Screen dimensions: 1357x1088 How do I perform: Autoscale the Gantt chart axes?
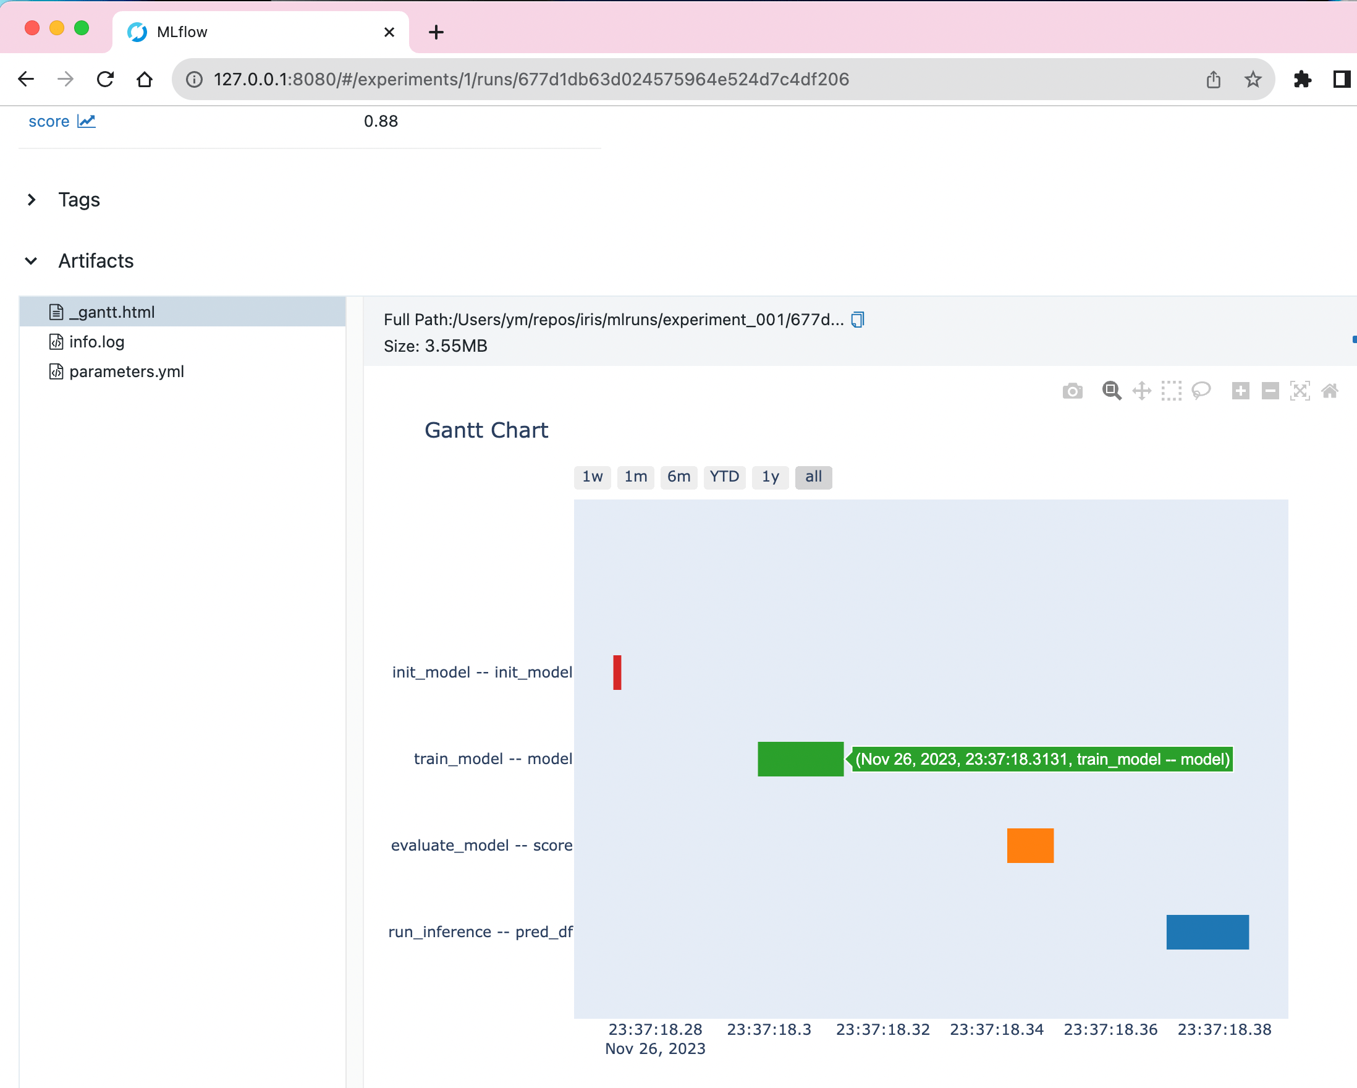click(1300, 390)
